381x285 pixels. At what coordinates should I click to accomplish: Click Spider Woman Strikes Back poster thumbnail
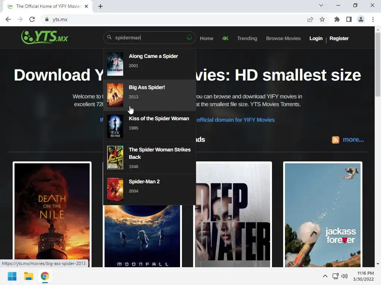(115, 157)
